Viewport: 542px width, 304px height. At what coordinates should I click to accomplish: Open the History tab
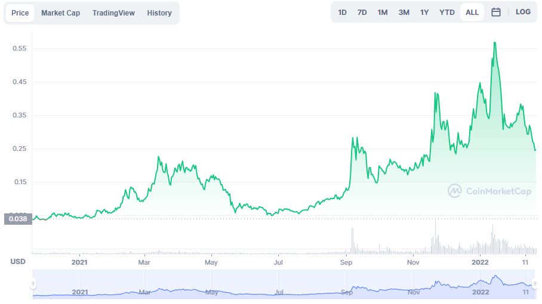(x=159, y=13)
